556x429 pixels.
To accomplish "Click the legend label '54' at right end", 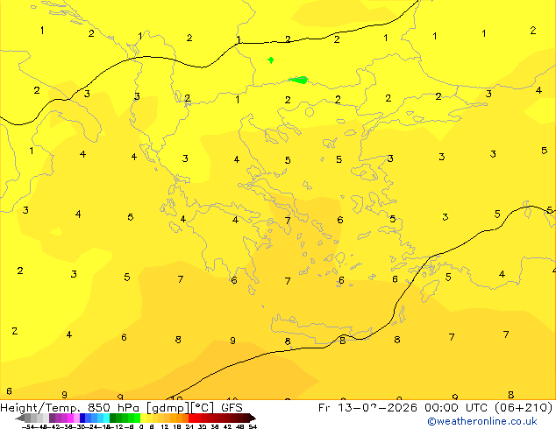I will [253, 426].
